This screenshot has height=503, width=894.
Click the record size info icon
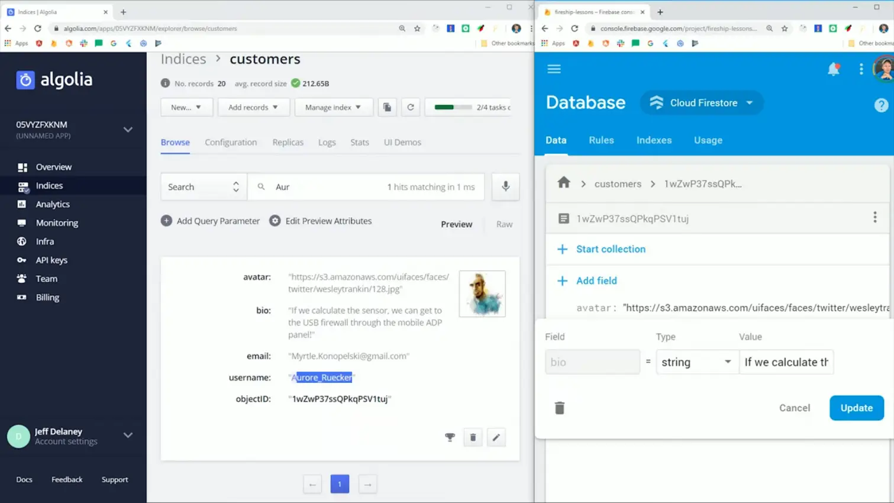165,83
